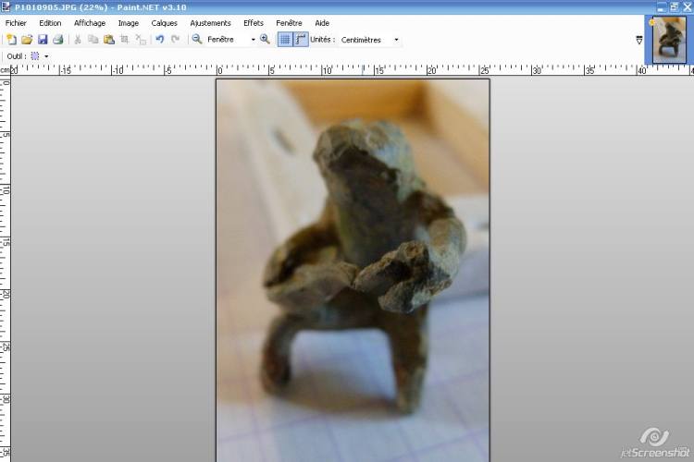Expand the Outil tool chooser dropdown
Screen dimensions: 694x462
coord(46,56)
